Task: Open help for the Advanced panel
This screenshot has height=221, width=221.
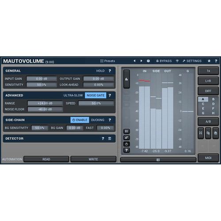Action: (110, 95)
